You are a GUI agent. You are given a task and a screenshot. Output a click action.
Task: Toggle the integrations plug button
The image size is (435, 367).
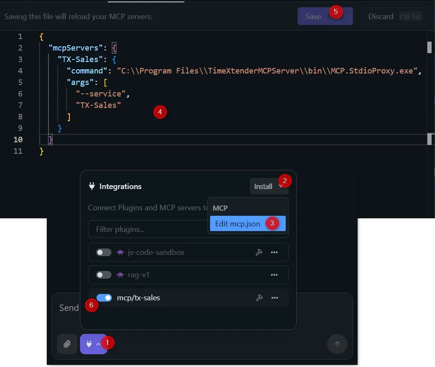(94, 344)
